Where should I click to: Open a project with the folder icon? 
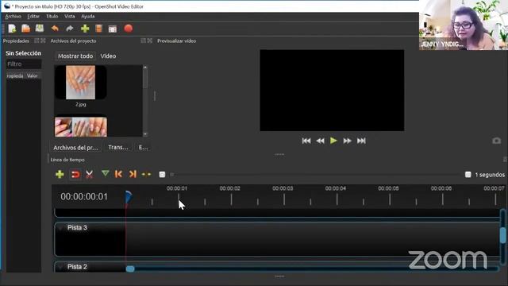(25, 29)
